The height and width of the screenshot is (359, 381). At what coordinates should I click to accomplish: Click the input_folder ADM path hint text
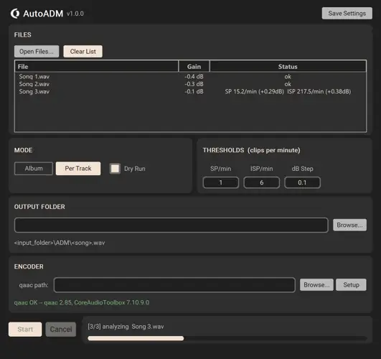tap(60, 243)
